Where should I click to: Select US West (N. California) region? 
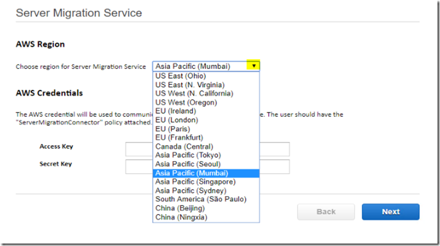click(x=206, y=93)
